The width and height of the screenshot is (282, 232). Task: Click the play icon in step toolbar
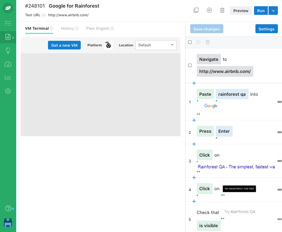pyautogui.click(x=198, y=42)
